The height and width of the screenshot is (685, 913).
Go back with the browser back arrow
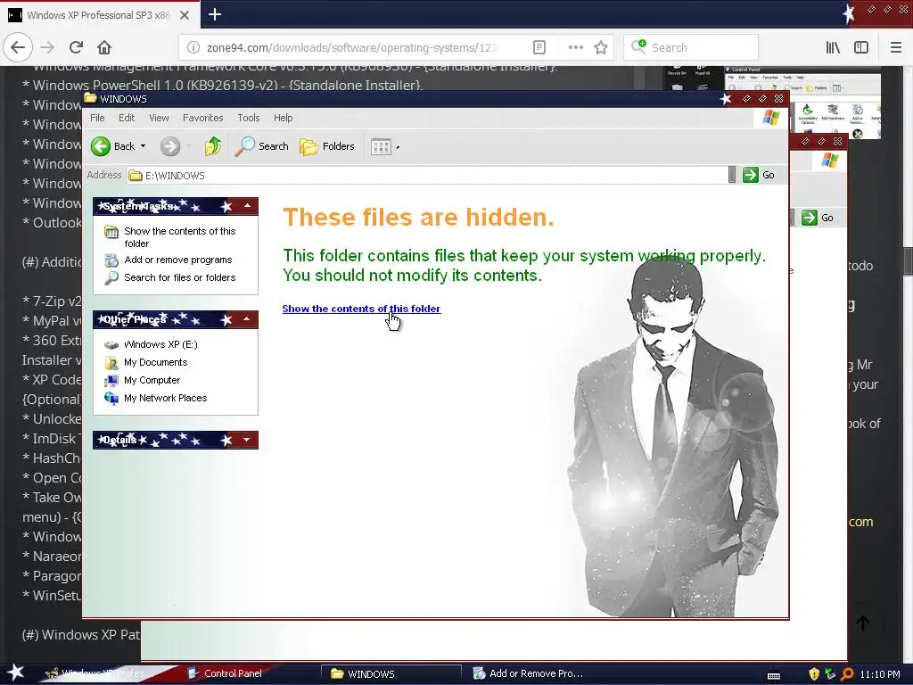click(18, 47)
